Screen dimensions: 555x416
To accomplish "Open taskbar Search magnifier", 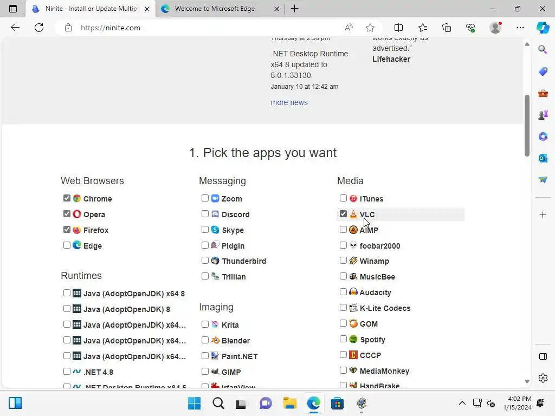I will (218, 403).
